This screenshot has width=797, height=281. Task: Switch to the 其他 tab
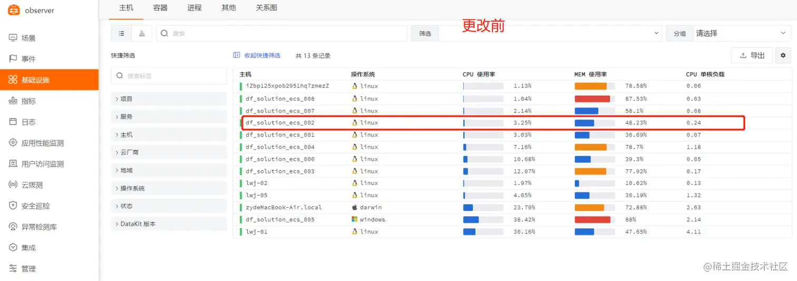(x=229, y=8)
